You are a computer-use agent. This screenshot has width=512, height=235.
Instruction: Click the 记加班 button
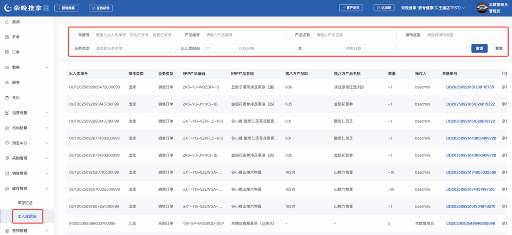(x=384, y=8)
